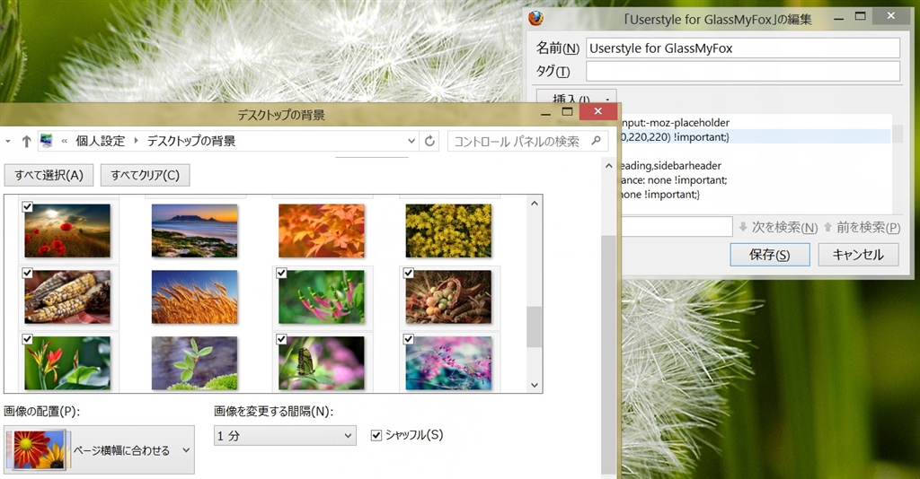The width and height of the screenshot is (920, 479).
Task: Uncheck the pink heliconia flower wallpaper
Action: (x=281, y=273)
